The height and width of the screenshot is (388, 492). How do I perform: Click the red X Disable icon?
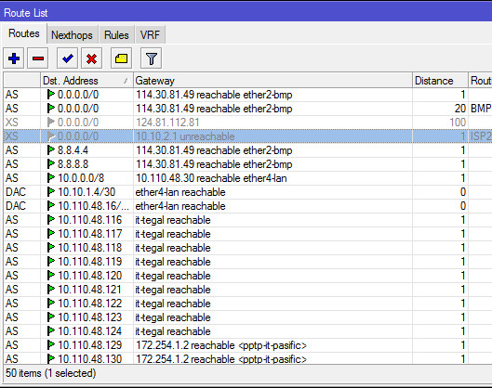pos(92,58)
